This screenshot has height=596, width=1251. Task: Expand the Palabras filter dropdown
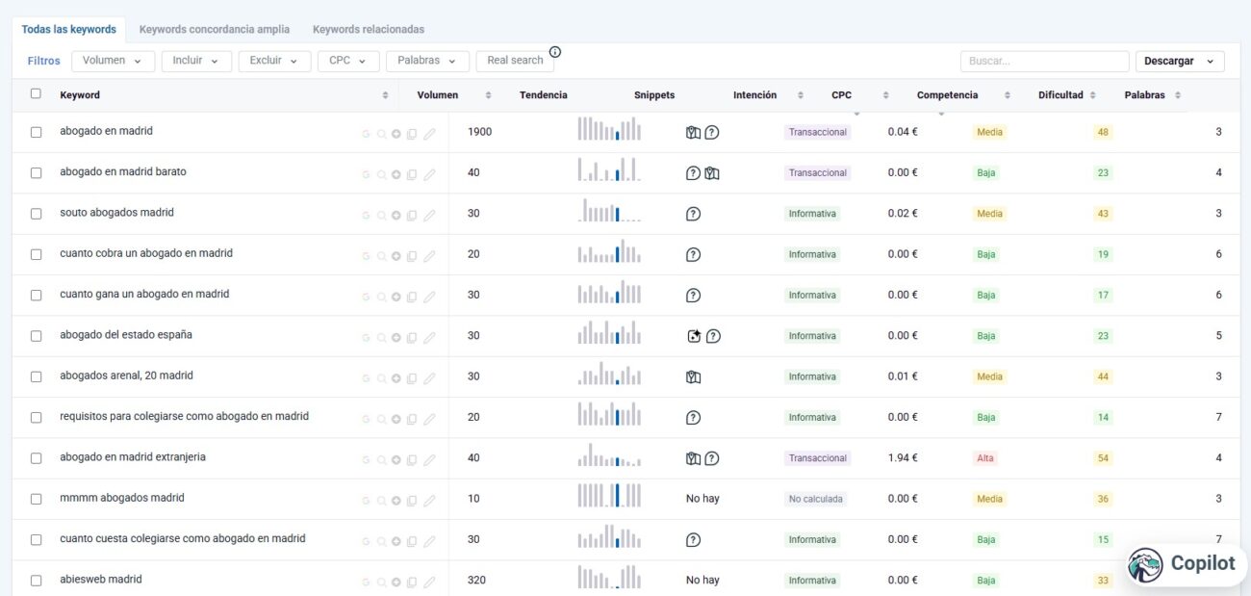(427, 61)
